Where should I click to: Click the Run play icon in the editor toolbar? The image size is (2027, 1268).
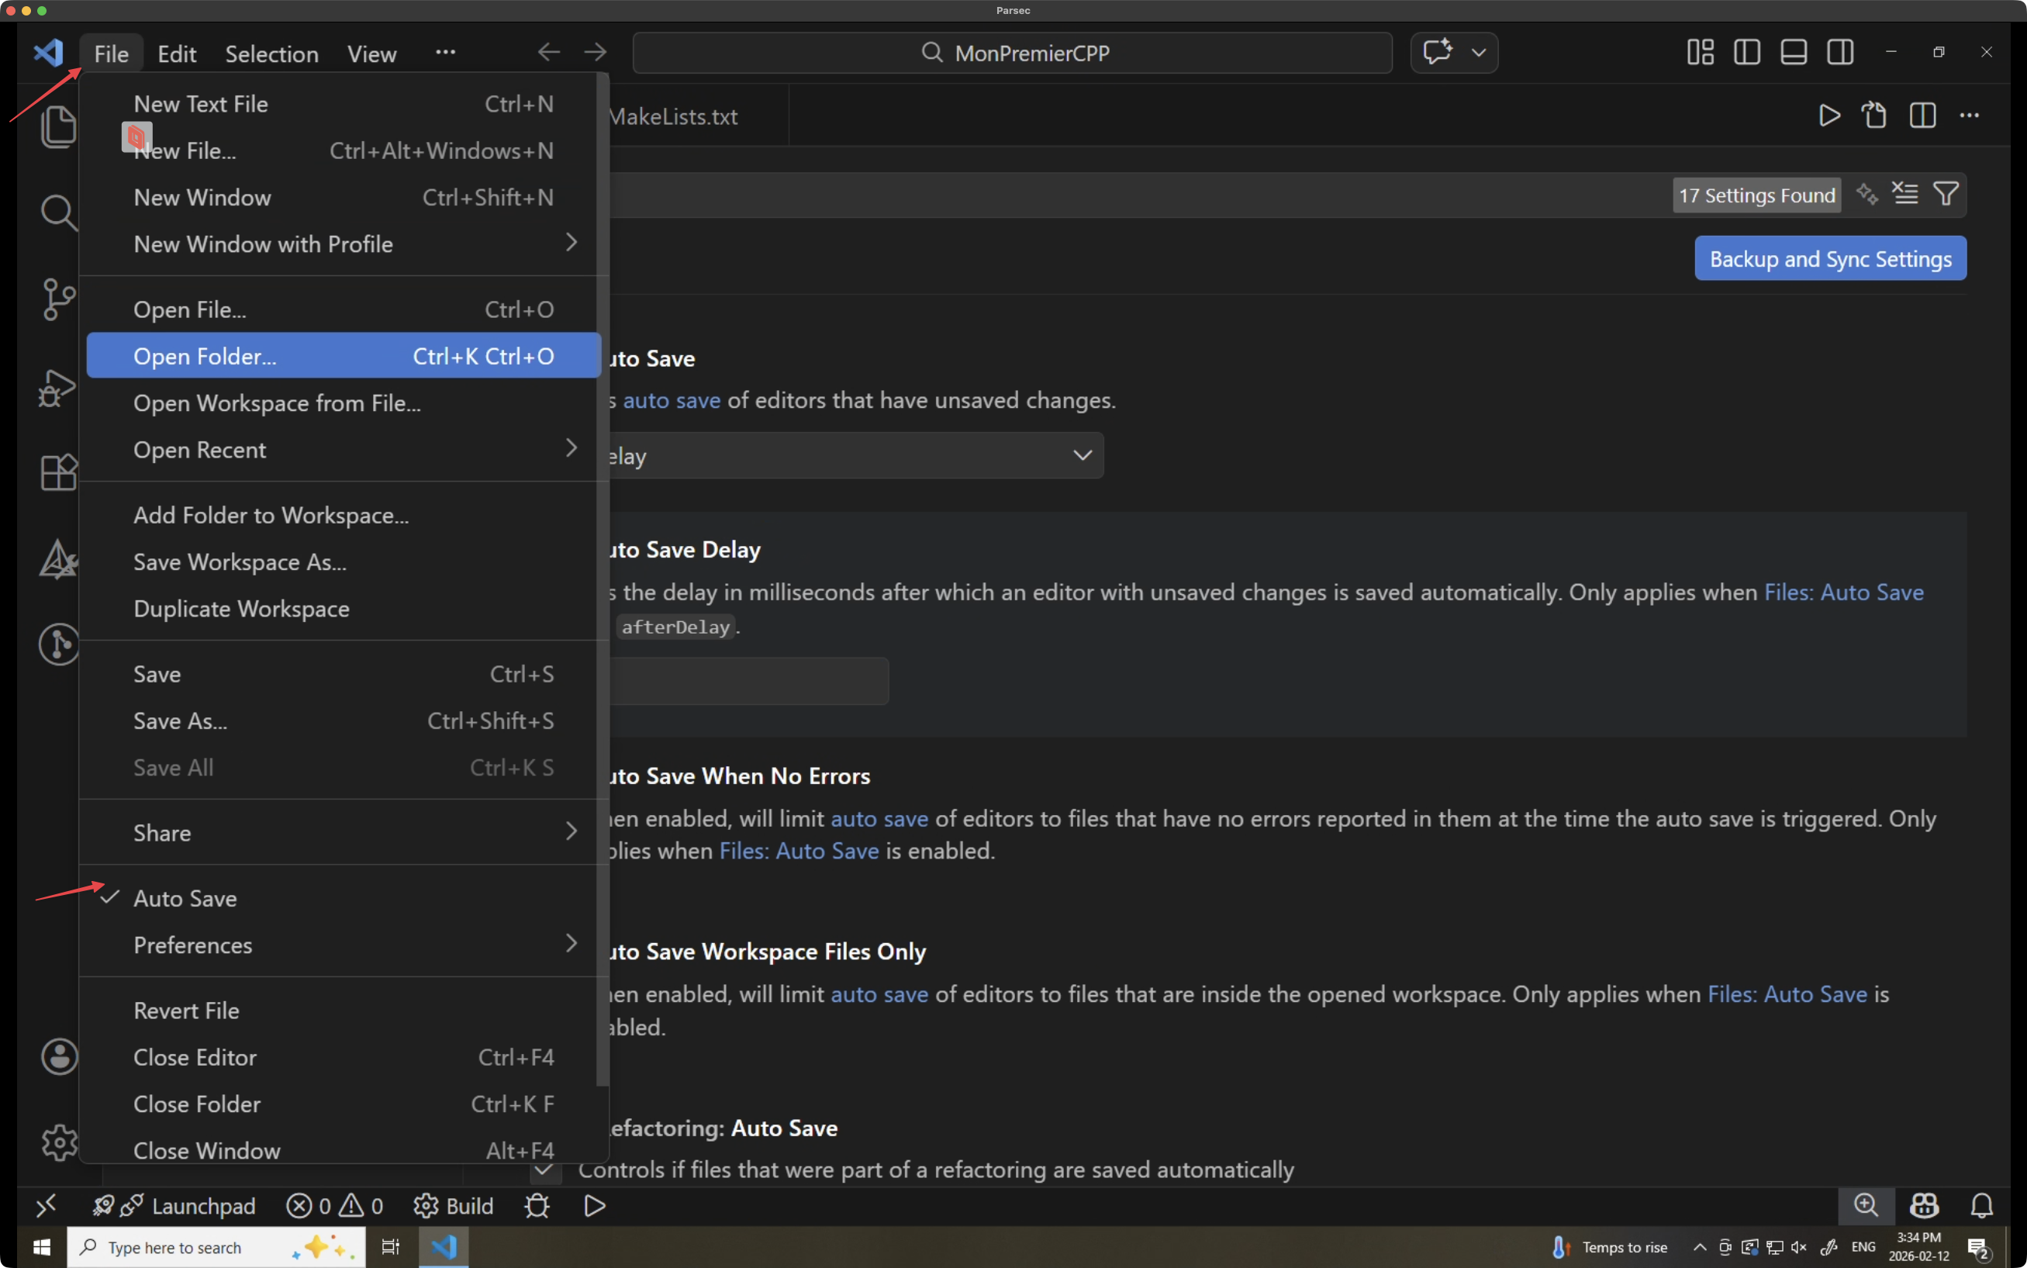(x=1829, y=115)
